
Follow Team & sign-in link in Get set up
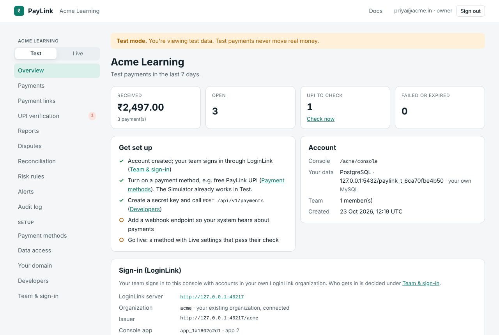pyautogui.click(x=150, y=169)
